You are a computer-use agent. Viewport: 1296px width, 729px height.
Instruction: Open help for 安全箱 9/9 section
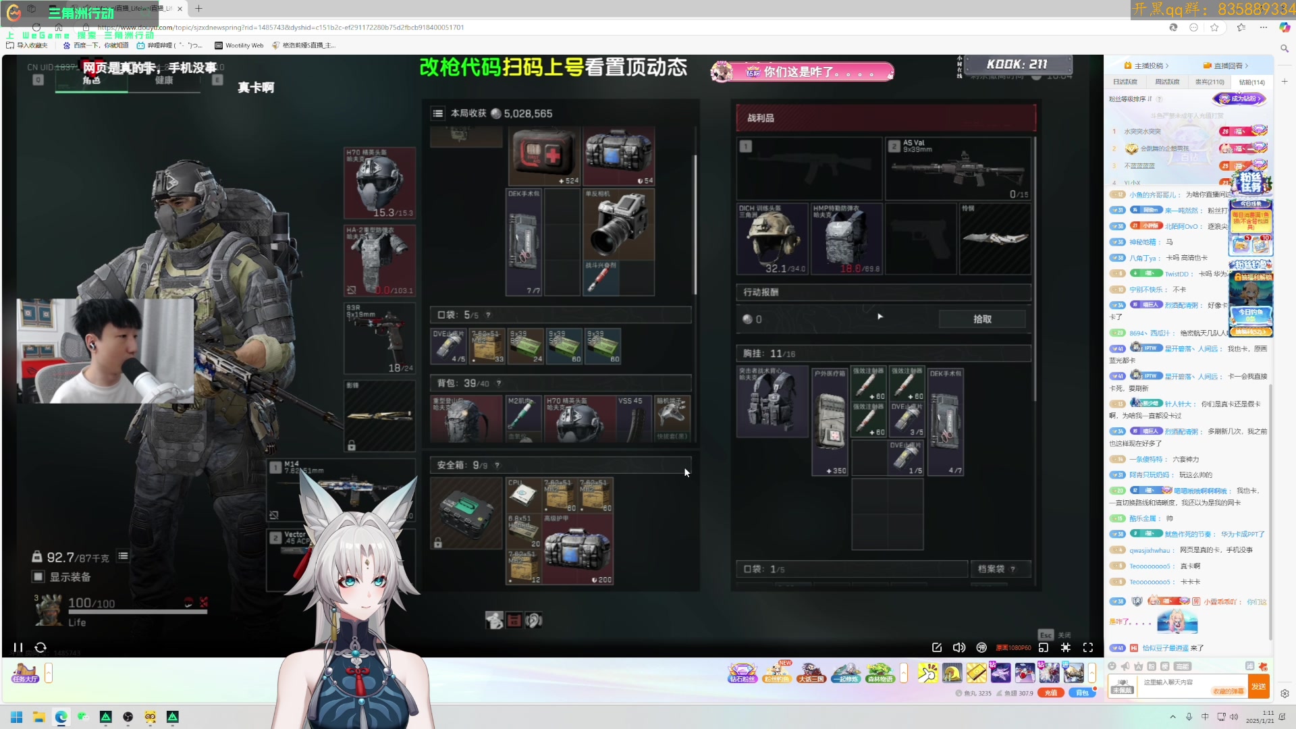[x=497, y=464]
